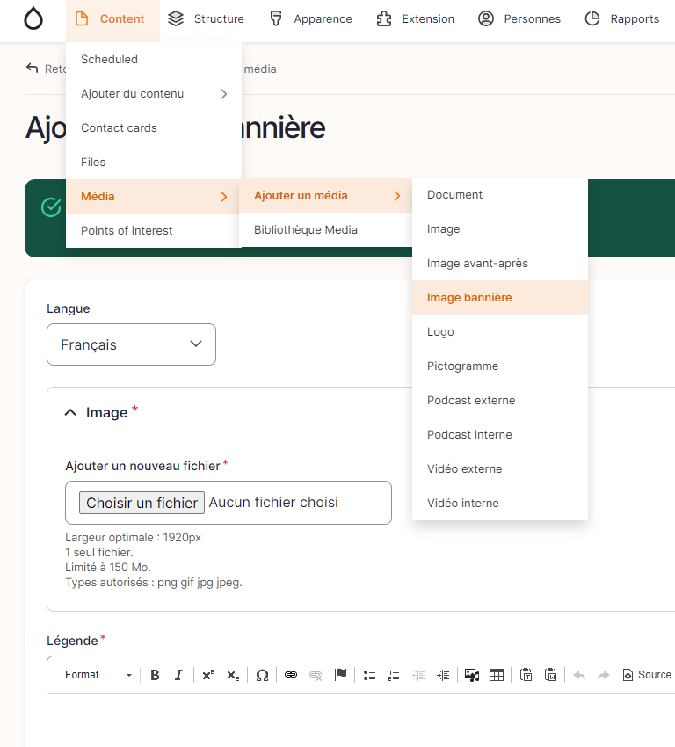Open the Langue dropdown set to Français
675x747 pixels.
pyautogui.click(x=131, y=344)
